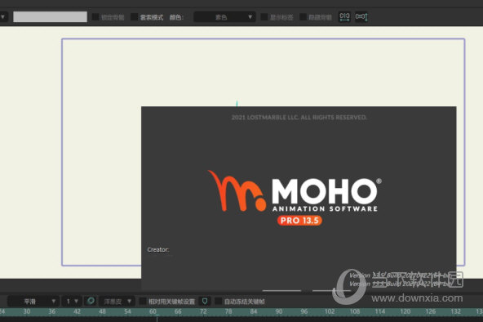Enable the 相对用关键帧设置 checkbox
This screenshot has width=483, height=322.
coord(143,301)
